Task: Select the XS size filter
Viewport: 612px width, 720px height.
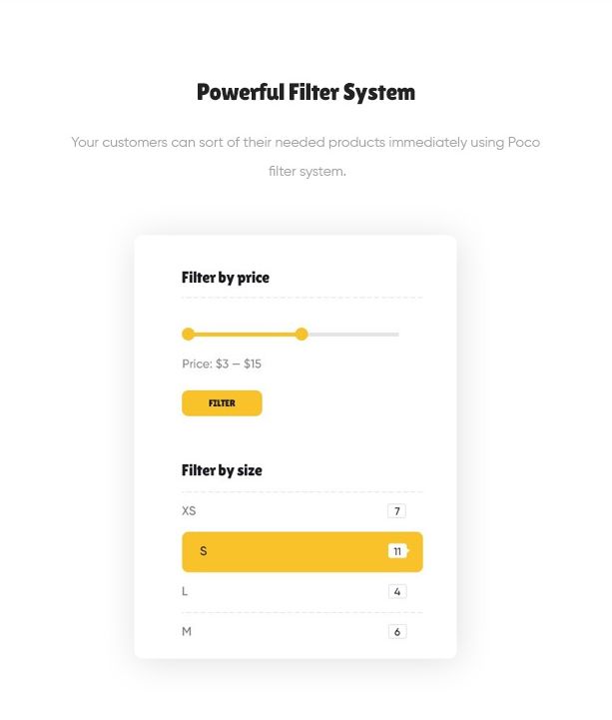Action: [x=189, y=511]
